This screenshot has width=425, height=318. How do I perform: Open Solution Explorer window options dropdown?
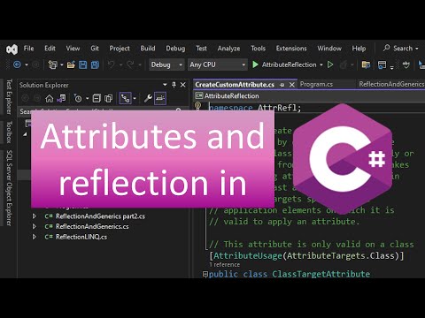(165, 85)
